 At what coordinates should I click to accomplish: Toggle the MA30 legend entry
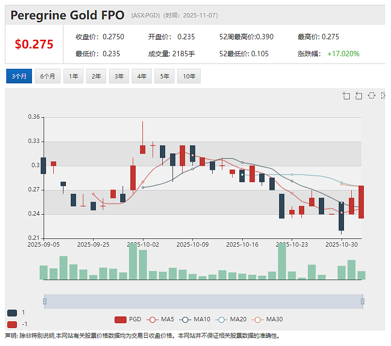click(x=267, y=319)
